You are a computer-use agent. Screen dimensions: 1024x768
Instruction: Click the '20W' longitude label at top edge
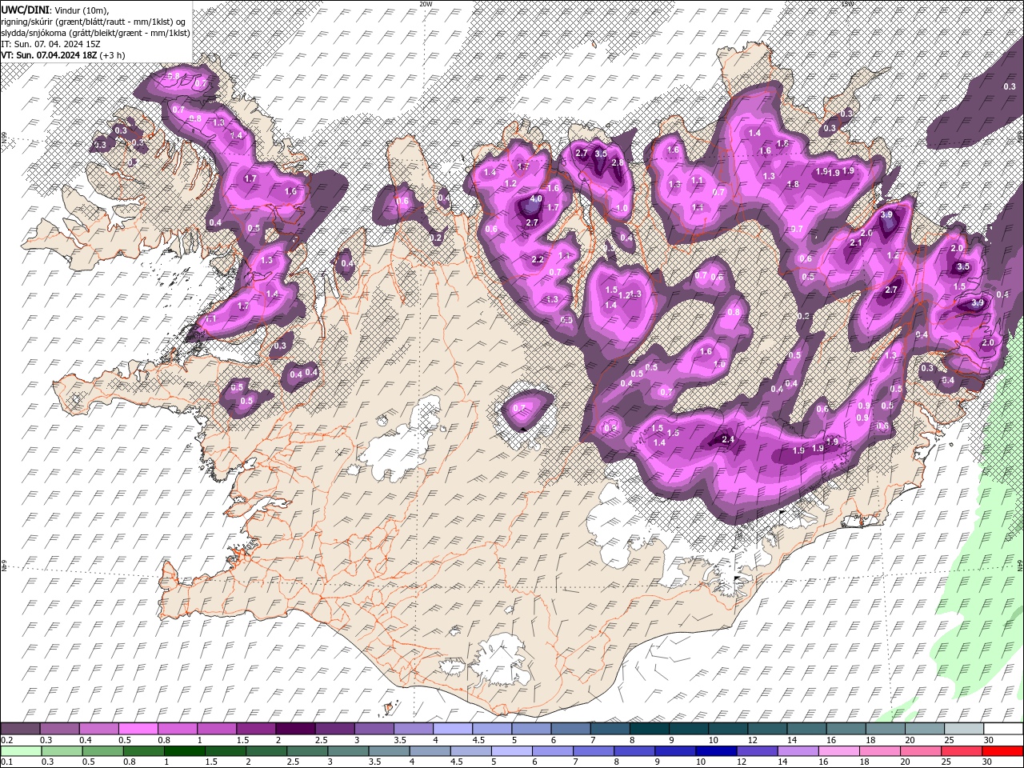(426, 3)
